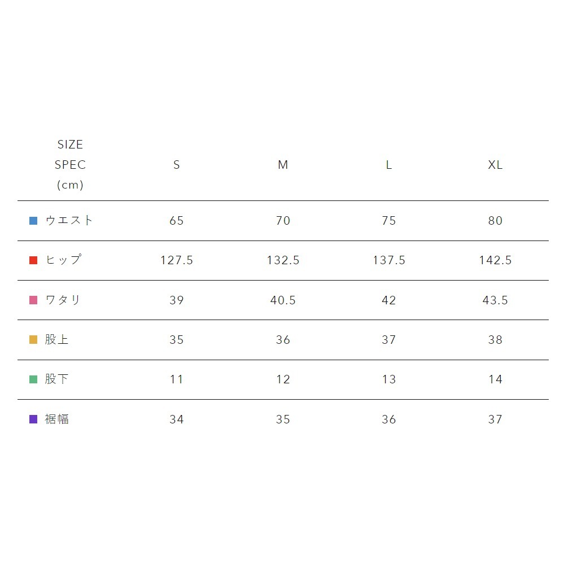Viewport: 564px width, 564px height.
Task: Select the 股上 row label
Action: click(57, 340)
